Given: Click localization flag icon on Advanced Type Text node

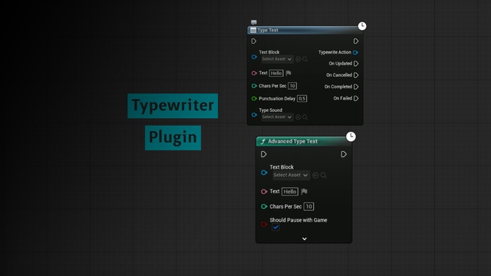Looking at the screenshot, I should pyautogui.click(x=304, y=191).
